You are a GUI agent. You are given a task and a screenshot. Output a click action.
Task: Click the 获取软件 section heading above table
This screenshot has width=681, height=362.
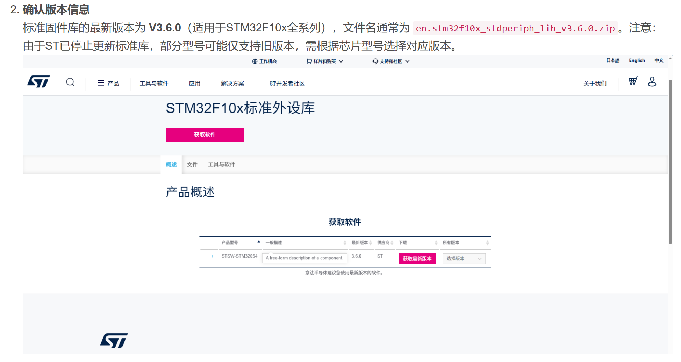345,222
